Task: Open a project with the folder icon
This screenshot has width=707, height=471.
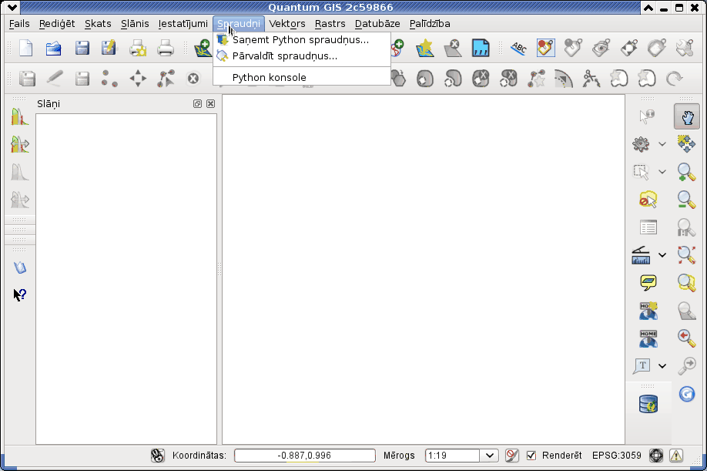Action: [54, 48]
